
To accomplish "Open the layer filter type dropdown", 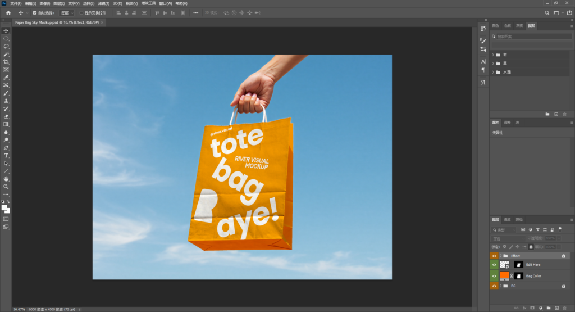I will (504, 230).
